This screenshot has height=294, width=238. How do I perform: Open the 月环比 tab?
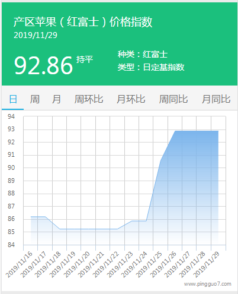tap(131, 99)
